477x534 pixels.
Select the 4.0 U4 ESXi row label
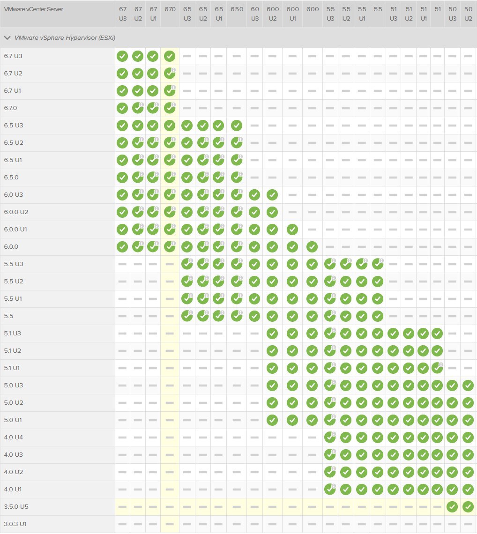point(14,438)
